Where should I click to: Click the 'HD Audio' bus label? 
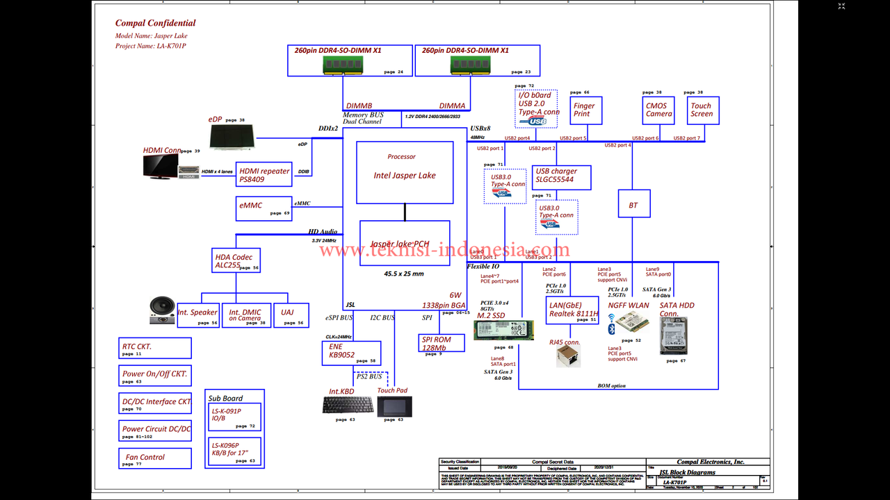click(323, 232)
